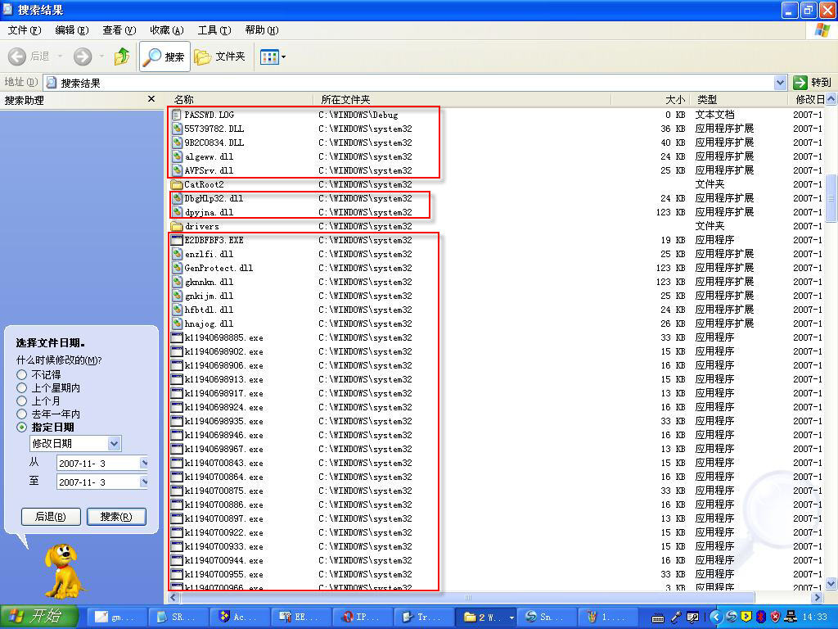Select the 'Don't remember' radio option
Image resolution: width=838 pixels, height=629 pixels.
pos(22,374)
